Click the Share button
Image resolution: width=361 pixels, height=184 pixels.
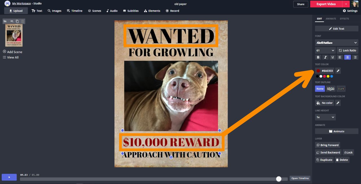(x=301, y=4)
